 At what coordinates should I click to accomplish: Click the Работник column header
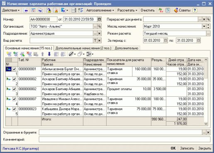click(x=62, y=60)
